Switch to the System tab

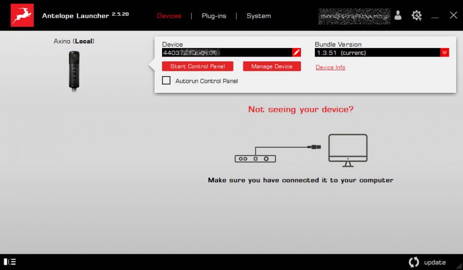point(259,16)
